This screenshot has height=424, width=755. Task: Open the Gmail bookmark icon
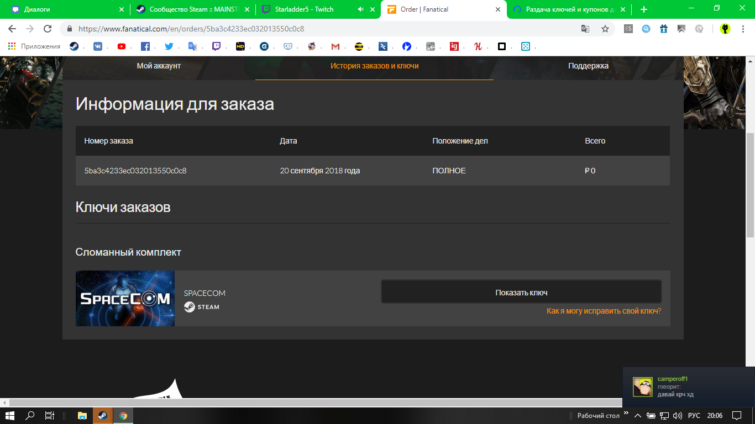point(335,46)
